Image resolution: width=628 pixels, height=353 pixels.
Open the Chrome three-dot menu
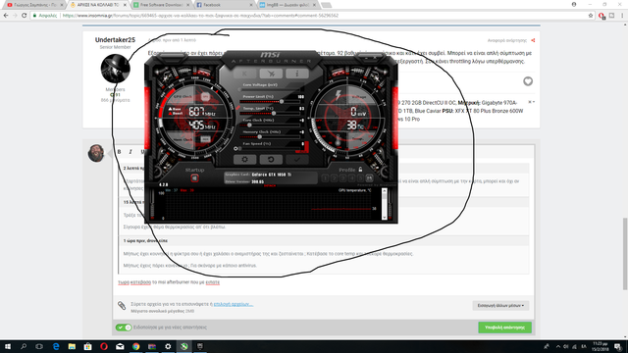622,16
